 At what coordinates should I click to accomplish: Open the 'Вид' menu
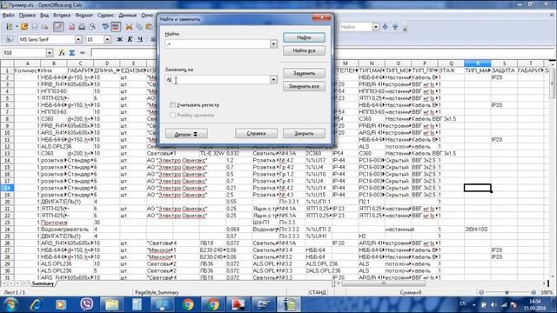(44, 16)
